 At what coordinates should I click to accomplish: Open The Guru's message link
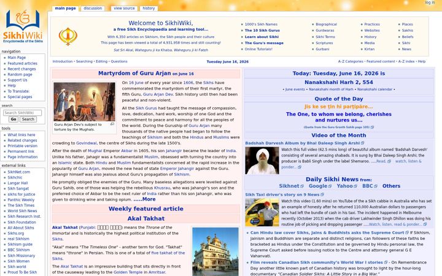[264, 43]
